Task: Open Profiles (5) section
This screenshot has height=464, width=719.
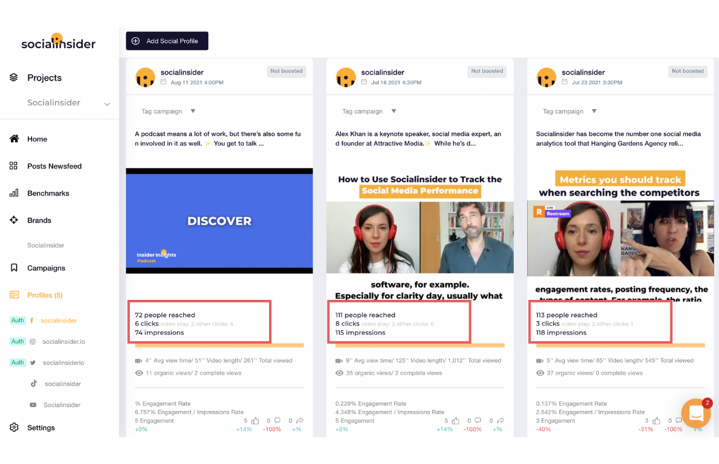Action: pos(45,295)
